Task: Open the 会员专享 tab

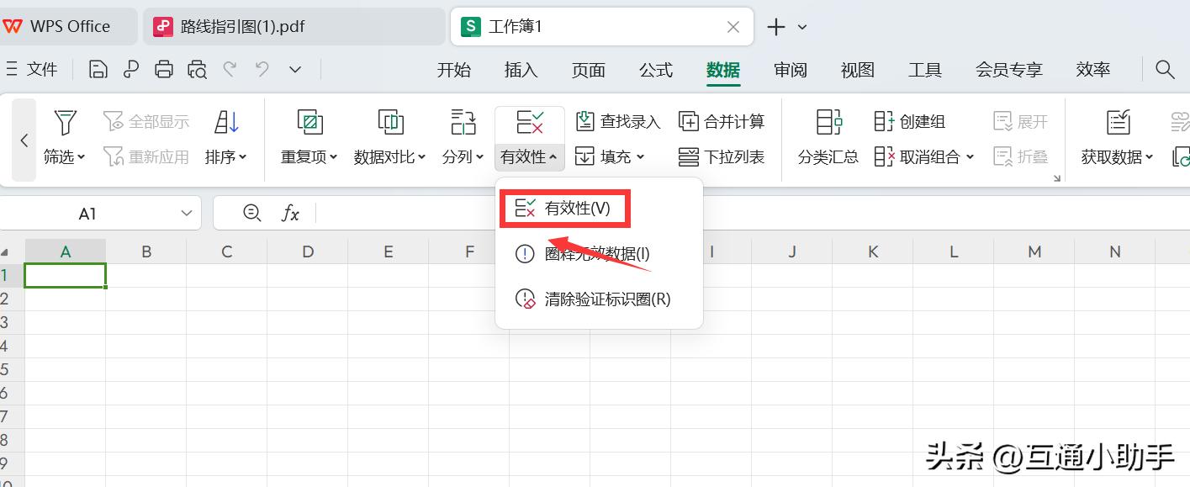Action: tap(1009, 70)
